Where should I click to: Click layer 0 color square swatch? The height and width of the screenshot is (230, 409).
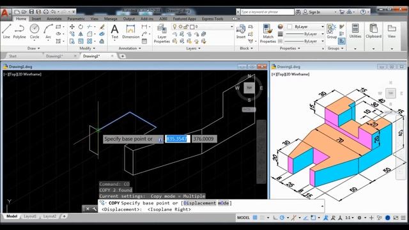192,27
